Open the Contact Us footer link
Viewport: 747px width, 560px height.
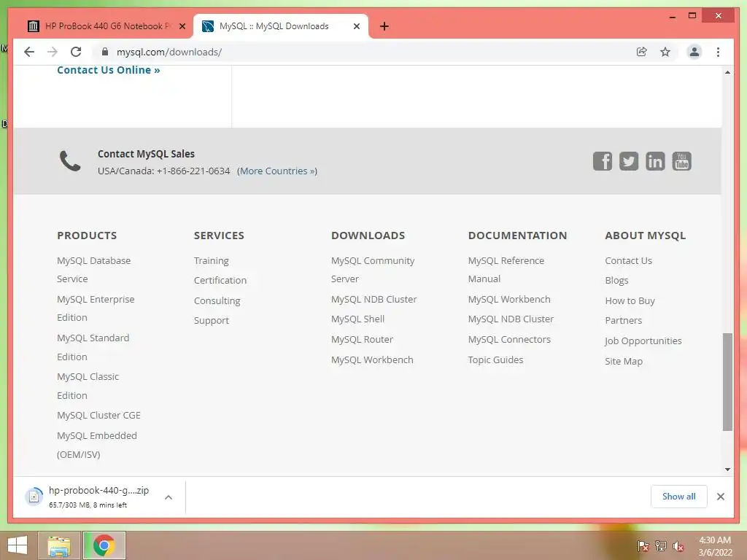628,261
